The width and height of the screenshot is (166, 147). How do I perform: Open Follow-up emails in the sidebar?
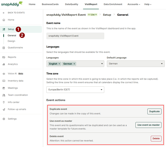point(17,109)
